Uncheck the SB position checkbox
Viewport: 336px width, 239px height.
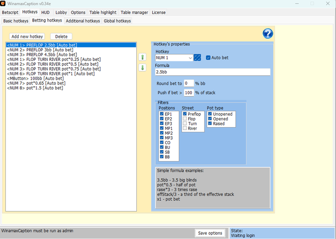pos(162,152)
